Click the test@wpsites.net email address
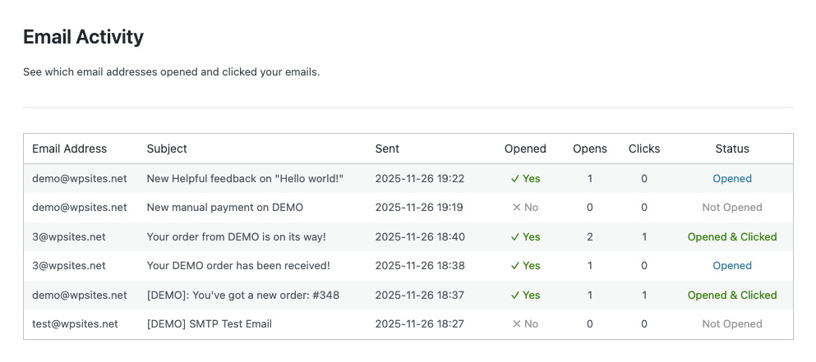816x362 pixels. [75, 324]
